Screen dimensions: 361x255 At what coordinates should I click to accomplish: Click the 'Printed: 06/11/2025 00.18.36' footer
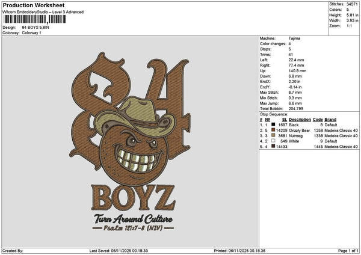[239, 251]
